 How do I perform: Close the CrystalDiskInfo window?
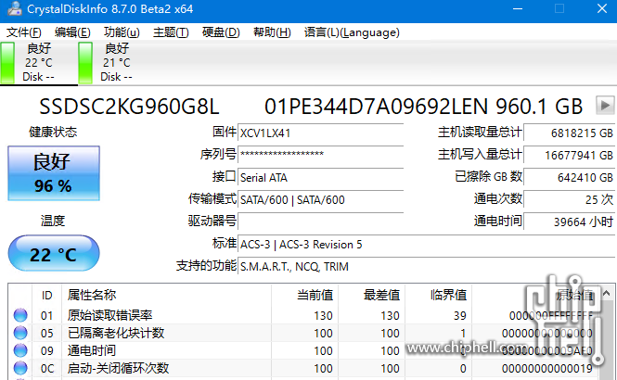click(601, 8)
